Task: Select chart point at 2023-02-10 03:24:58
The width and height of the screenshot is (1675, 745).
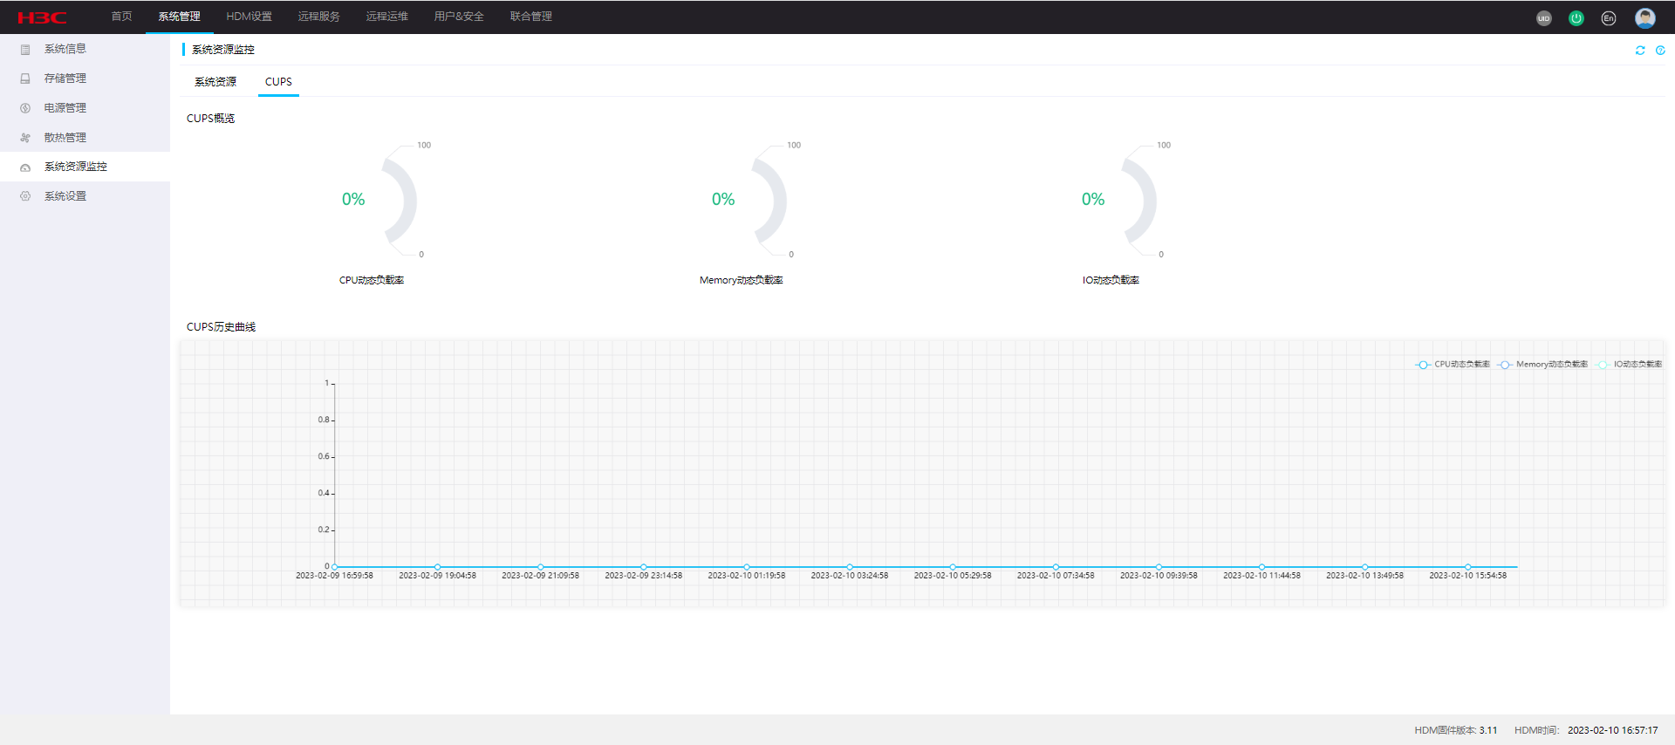Action: pyautogui.click(x=850, y=567)
